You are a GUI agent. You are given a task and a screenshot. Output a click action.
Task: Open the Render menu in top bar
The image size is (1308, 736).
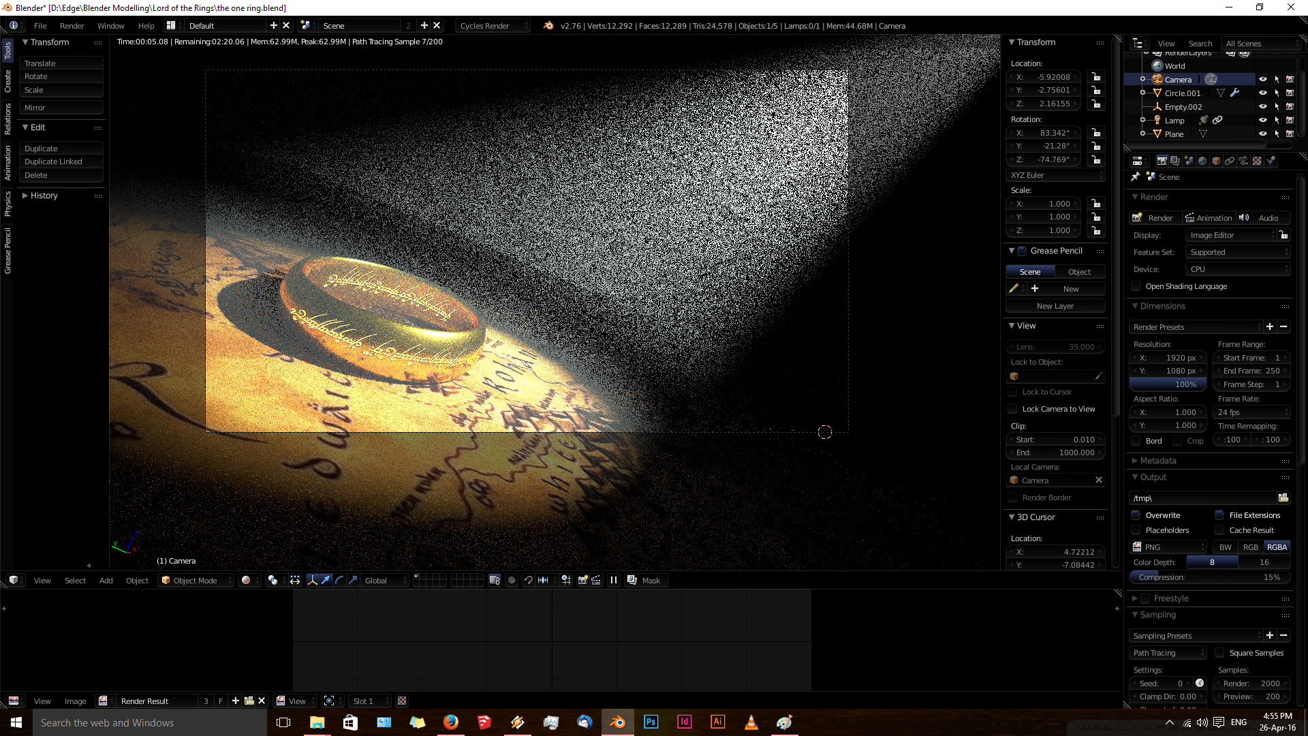point(72,26)
